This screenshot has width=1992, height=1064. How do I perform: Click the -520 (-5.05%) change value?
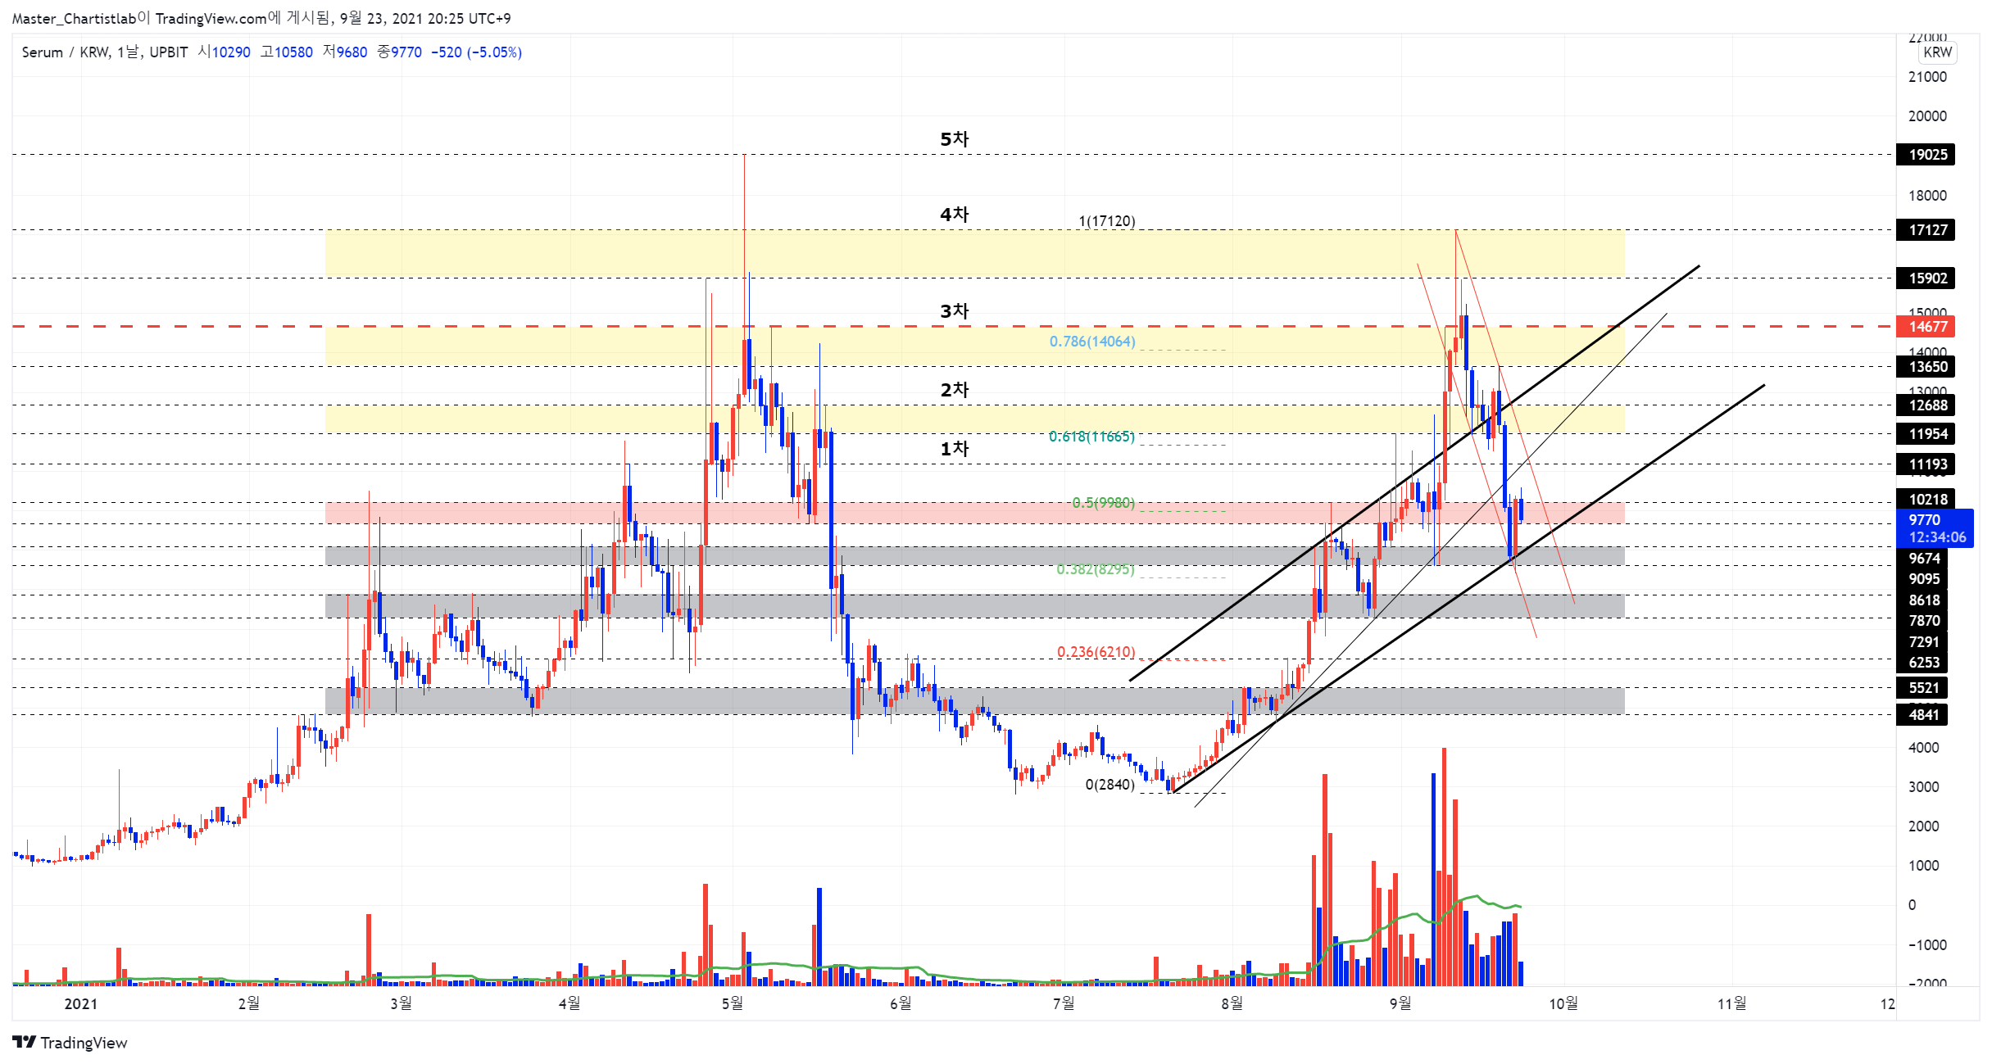[476, 52]
